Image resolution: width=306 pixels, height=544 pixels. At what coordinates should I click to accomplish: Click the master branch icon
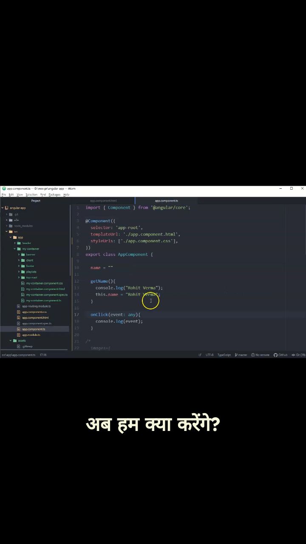pos(236,355)
